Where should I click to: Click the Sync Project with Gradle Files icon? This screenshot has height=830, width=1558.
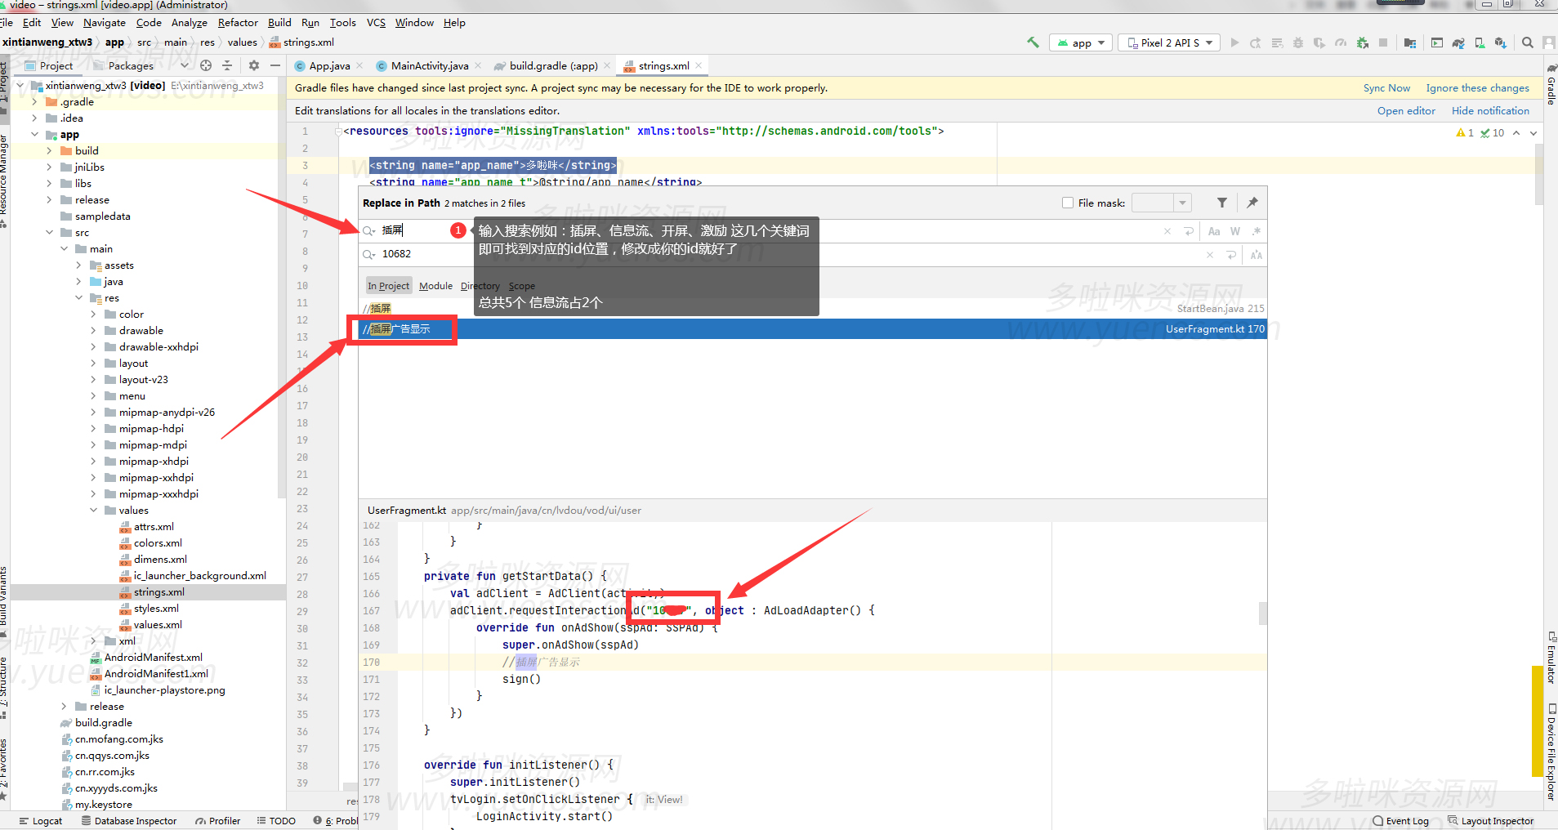coord(1458,42)
